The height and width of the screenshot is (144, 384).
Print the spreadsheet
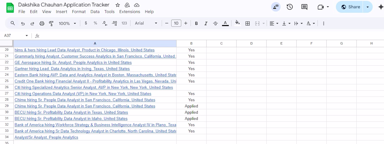coord(42,23)
